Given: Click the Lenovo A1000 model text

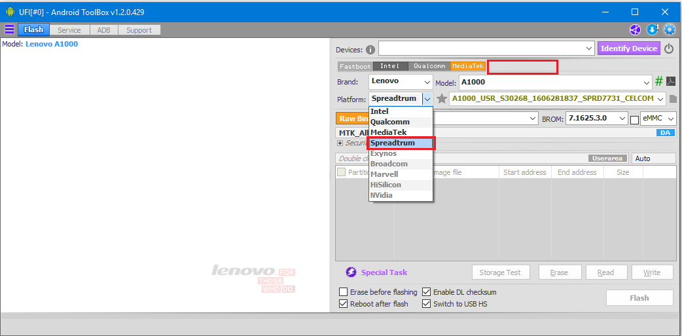Looking at the screenshot, I should click(52, 44).
